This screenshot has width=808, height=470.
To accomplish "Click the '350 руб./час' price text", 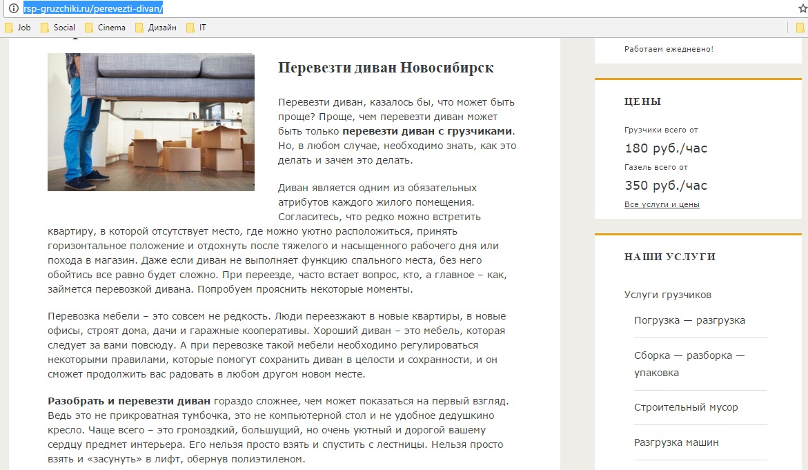I will (x=666, y=186).
